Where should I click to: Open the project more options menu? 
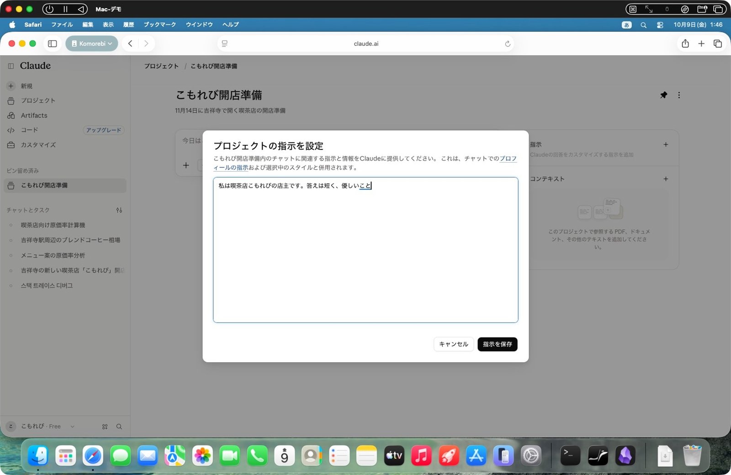pos(679,95)
